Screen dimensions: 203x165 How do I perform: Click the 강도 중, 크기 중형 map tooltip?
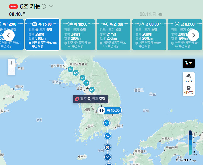[90, 99]
